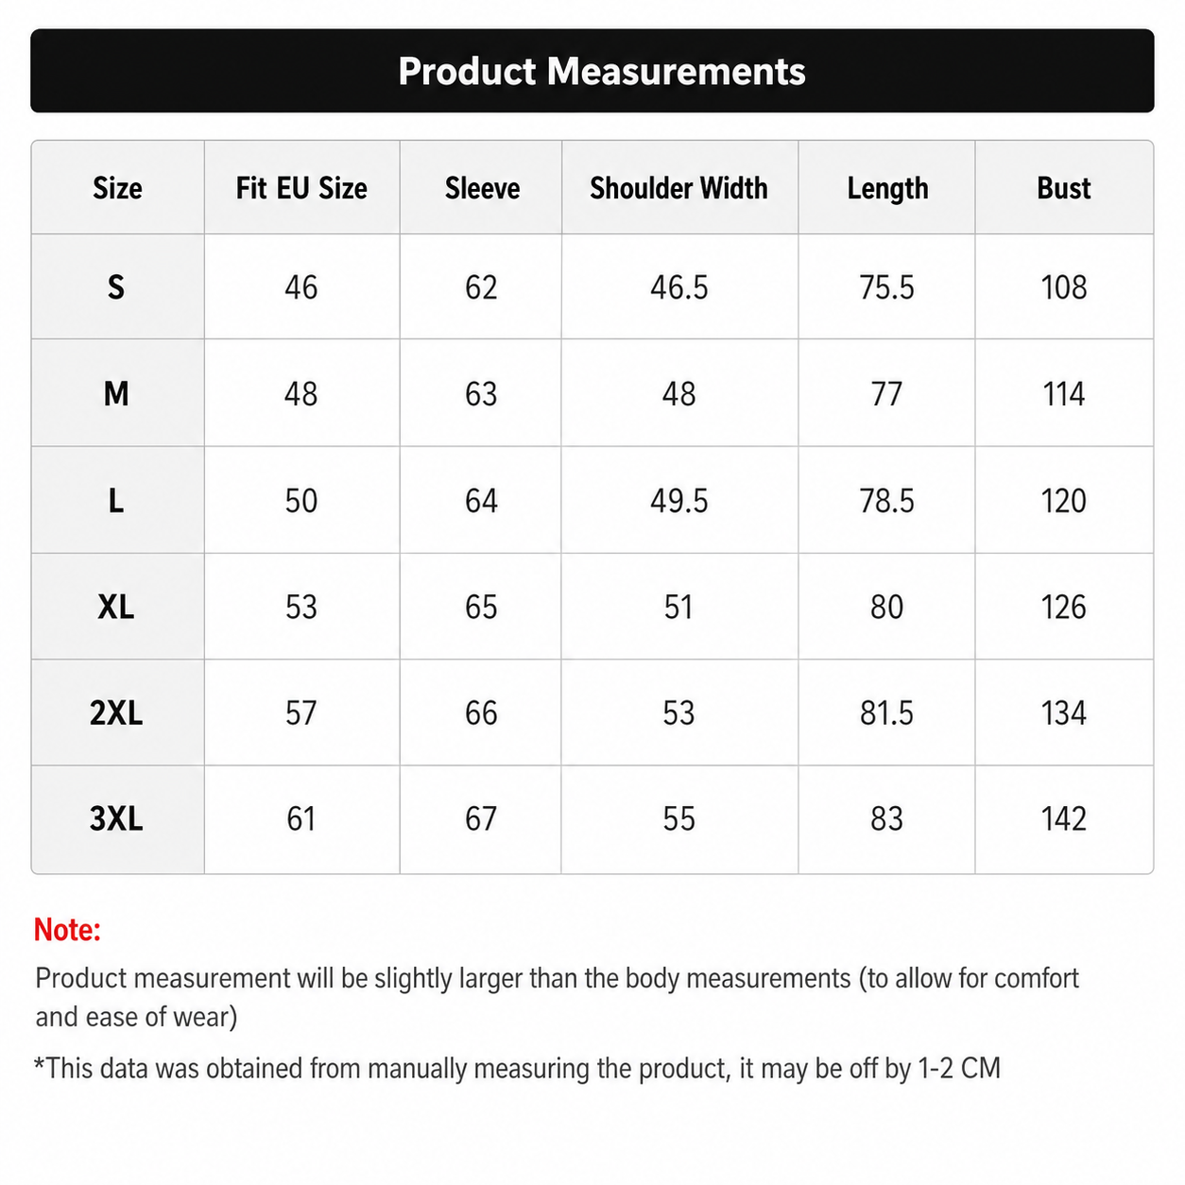Click the M size row label
Screen dimensions: 1185x1185
point(117,393)
